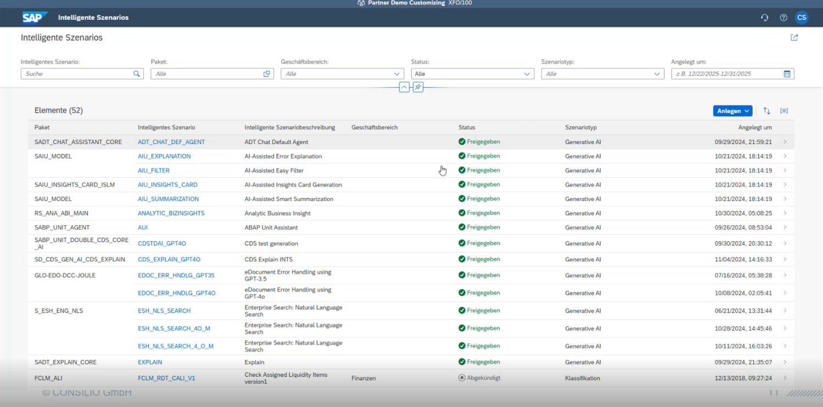Open the help question mark icon

point(783,18)
